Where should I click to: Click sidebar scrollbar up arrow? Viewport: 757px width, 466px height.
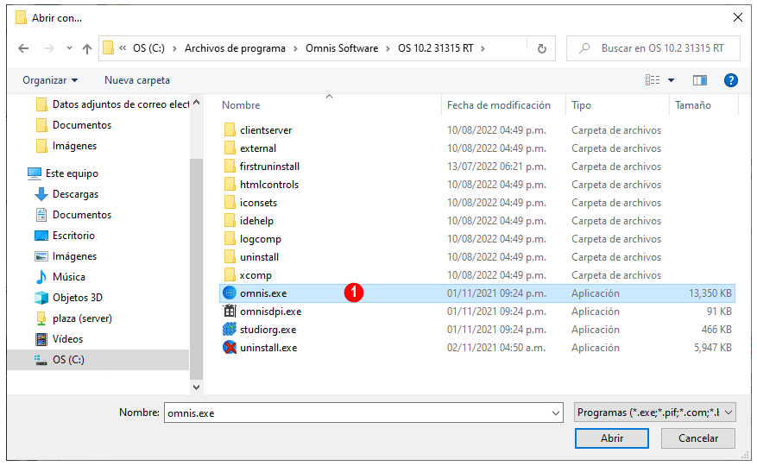click(x=196, y=103)
